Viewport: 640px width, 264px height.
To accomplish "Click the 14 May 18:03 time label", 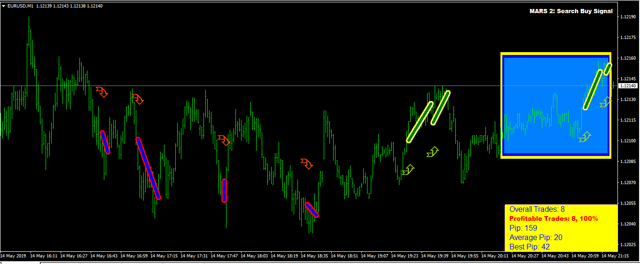I will tap(254, 256).
